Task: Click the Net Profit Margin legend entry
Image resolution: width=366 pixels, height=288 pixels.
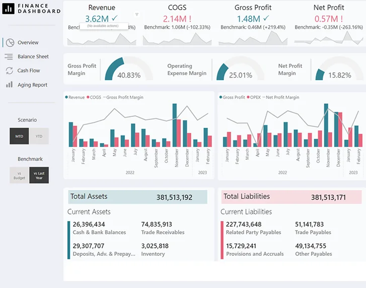Action: pyautogui.click(x=280, y=97)
